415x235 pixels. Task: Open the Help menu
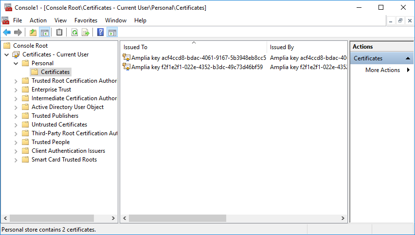point(140,20)
